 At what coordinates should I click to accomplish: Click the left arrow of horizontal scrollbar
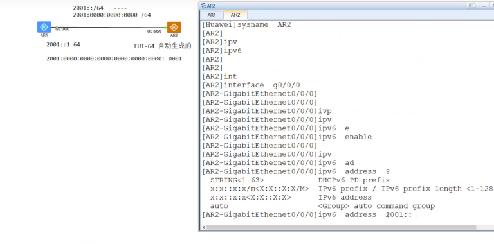(204, 227)
